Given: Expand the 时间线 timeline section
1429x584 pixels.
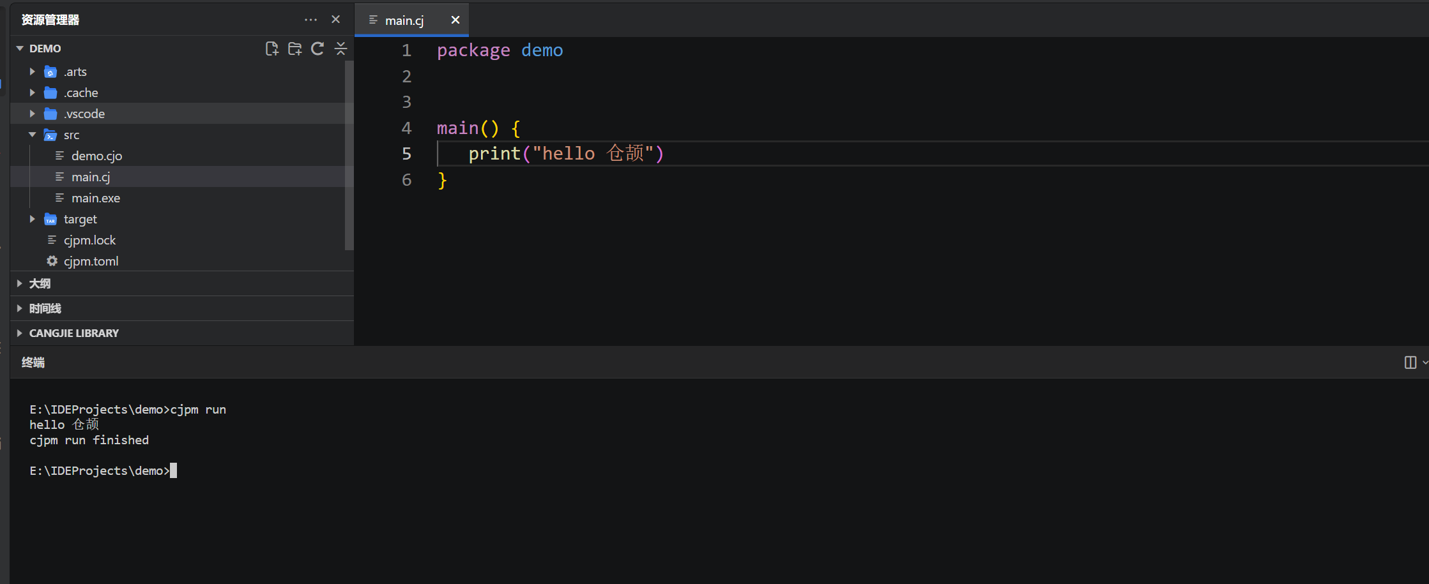Looking at the screenshot, I should pos(19,308).
